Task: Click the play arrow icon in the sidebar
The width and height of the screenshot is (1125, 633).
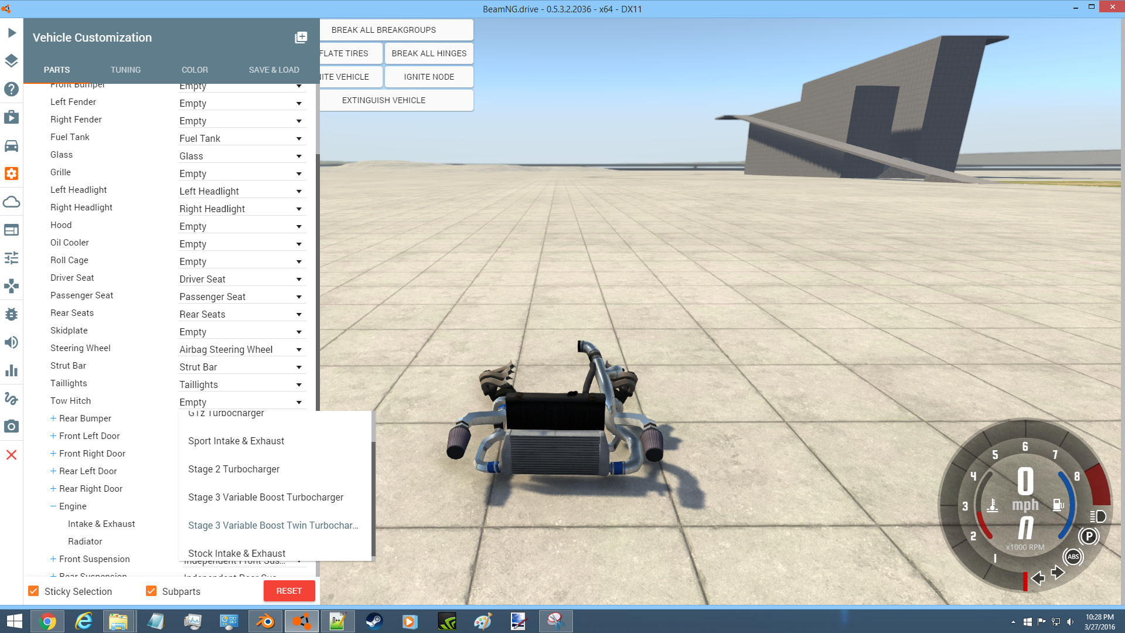Action: click(12, 33)
